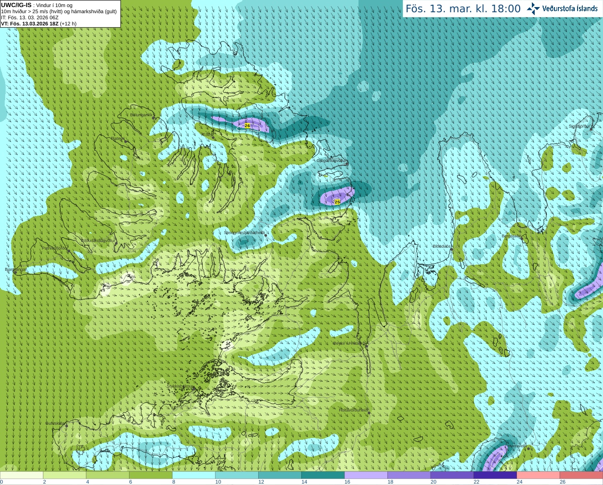This screenshot has width=603, height=485.
Task: Click the Stykkishólmur station label
Action: 180,386
